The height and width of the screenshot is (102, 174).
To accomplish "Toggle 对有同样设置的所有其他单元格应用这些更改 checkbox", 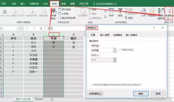I will 91,85.
